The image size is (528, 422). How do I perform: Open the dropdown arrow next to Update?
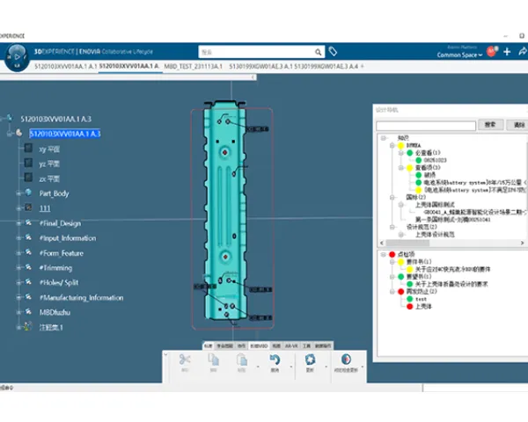[x=326, y=367]
